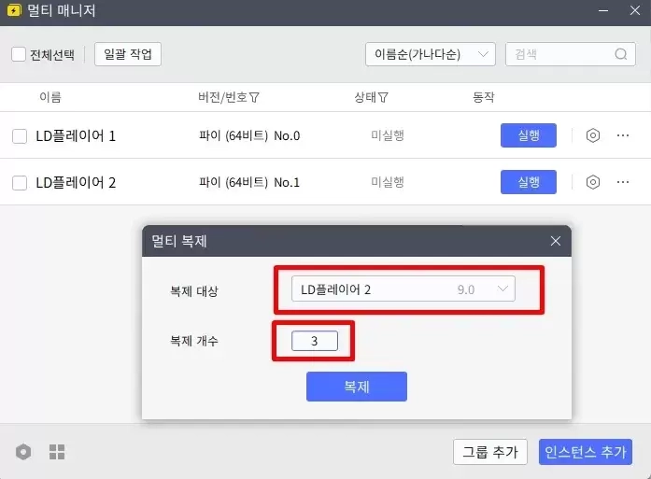651x479 pixels.
Task: Select the LD플레이어 1 checkbox
Action: 20,136
